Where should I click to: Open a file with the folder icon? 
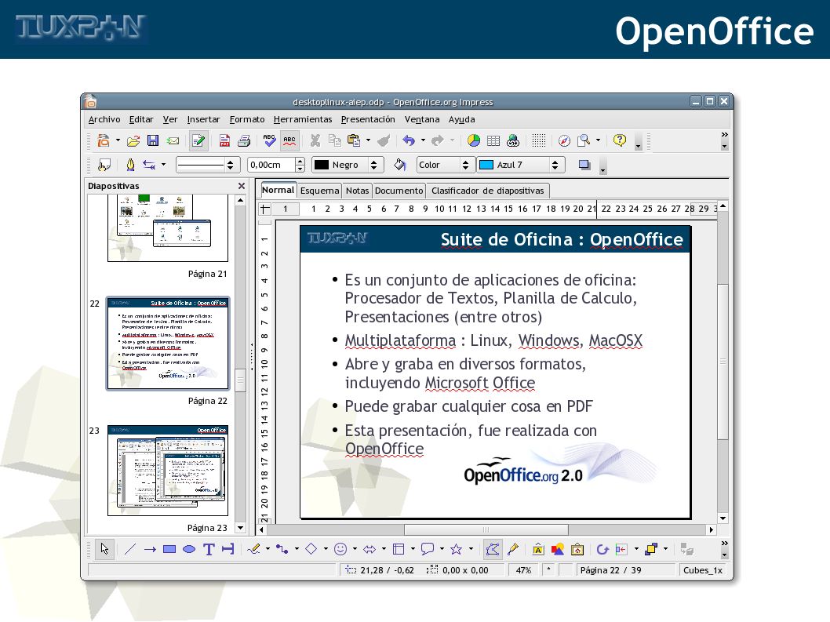(133, 140)
